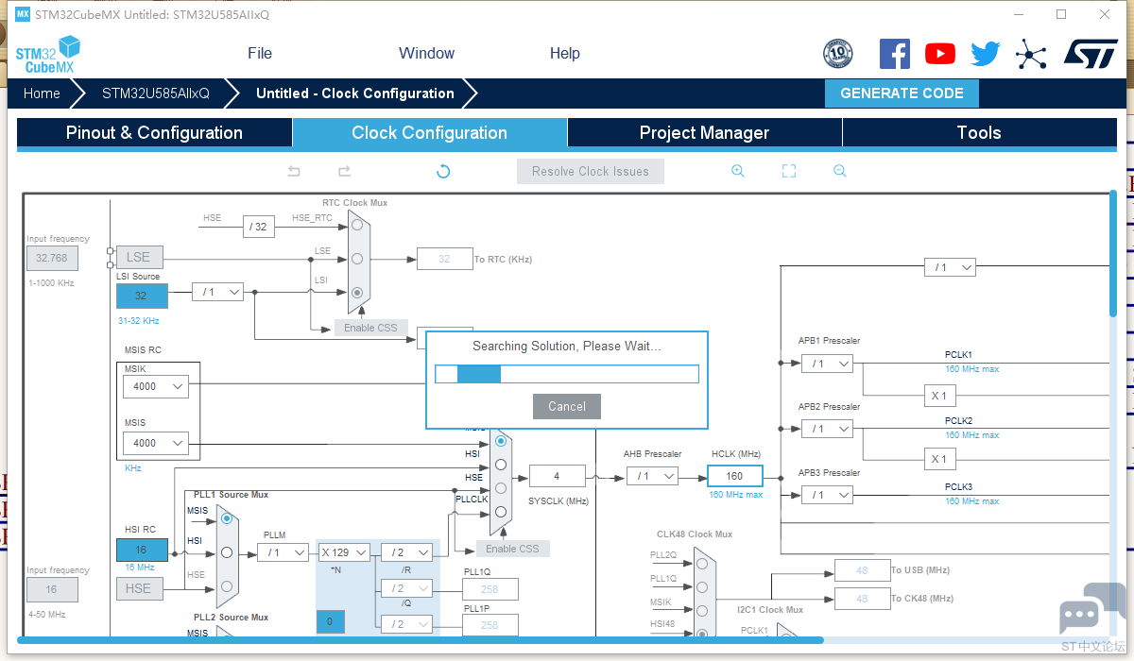Select MSIS in PLL1 Source Mux
The width and height of the screenshot is (1134, 661).
(226, 518)
